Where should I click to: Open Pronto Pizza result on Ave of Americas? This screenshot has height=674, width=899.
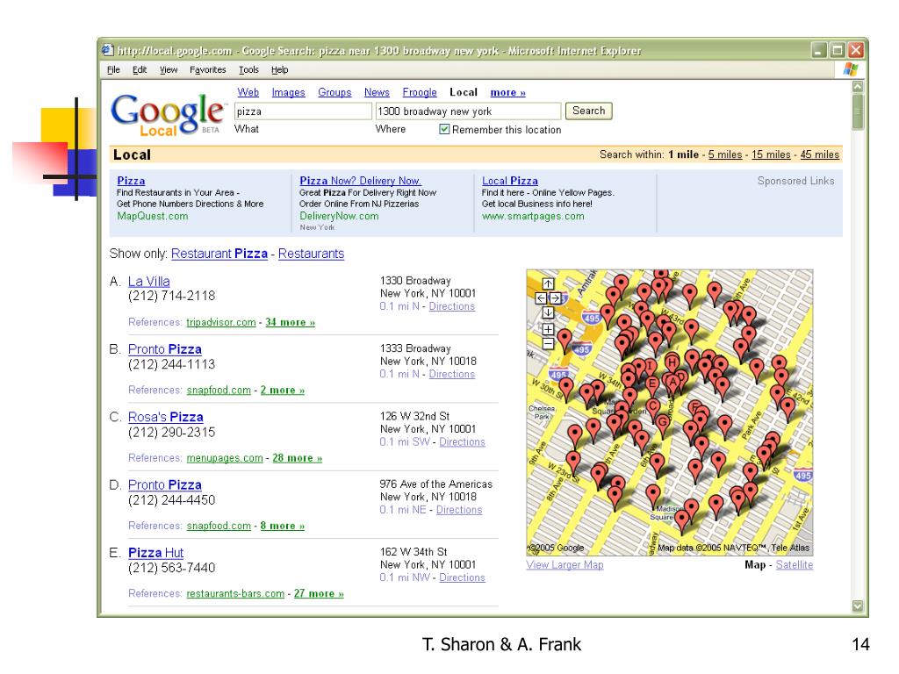(164, 484)
